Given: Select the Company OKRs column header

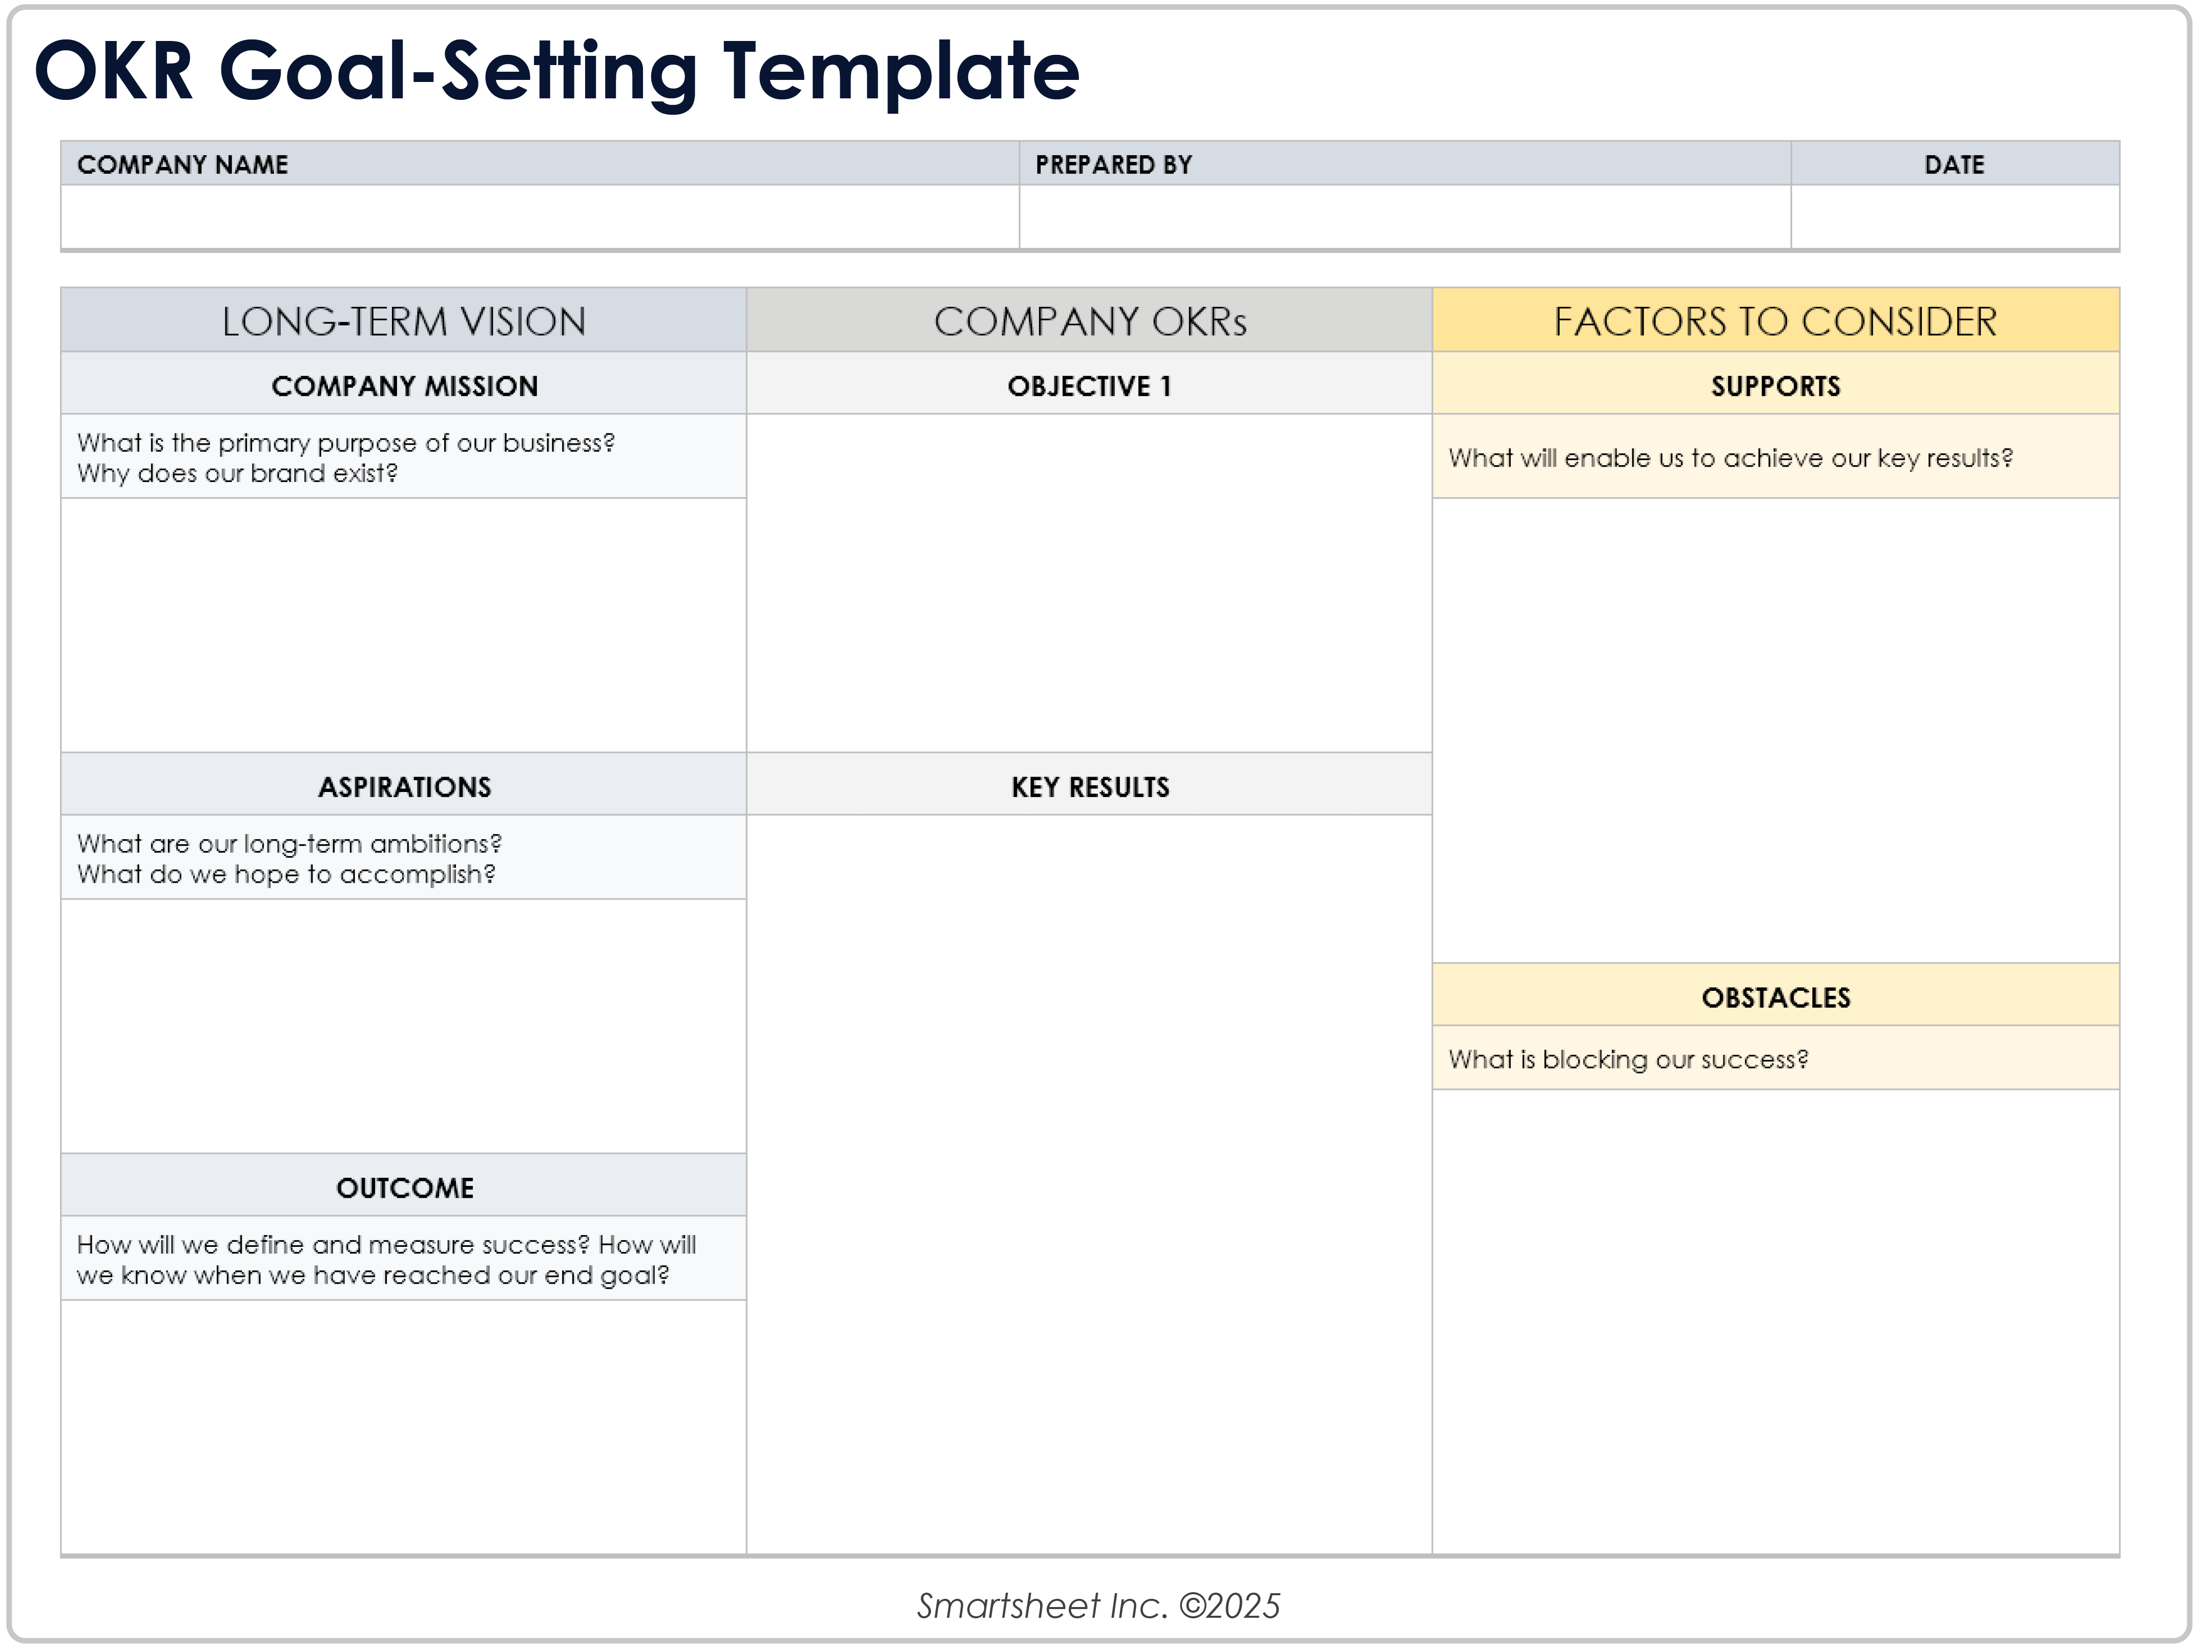Looking at the screenshot, I should [1089, 321].
